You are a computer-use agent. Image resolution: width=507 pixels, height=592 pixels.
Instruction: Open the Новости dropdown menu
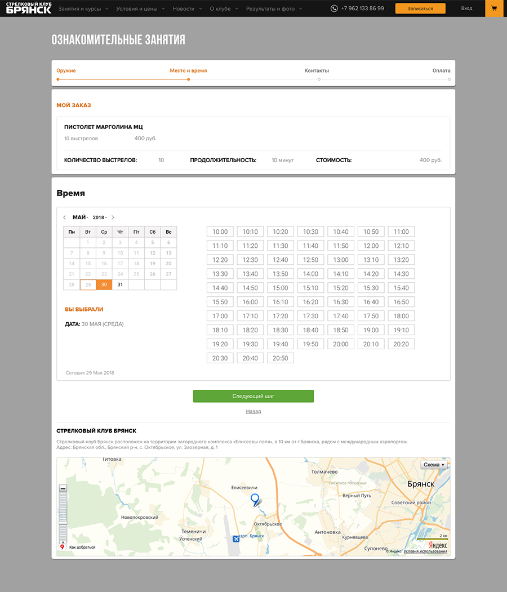(x=187, y=8)
